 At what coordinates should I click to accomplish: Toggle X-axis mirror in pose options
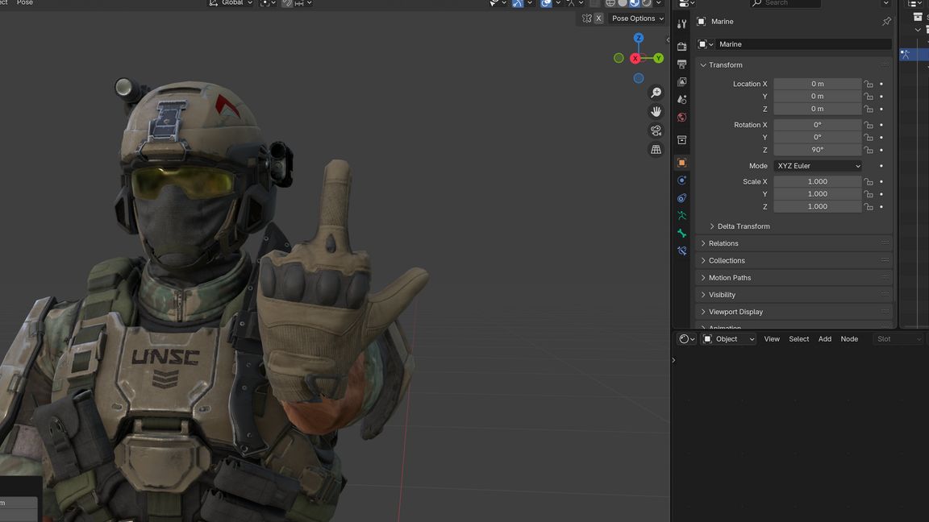click(598, 19)
